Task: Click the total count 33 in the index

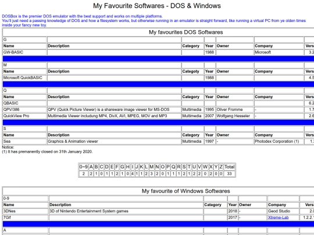Action: pyautogui.click(x=229, y=173)
